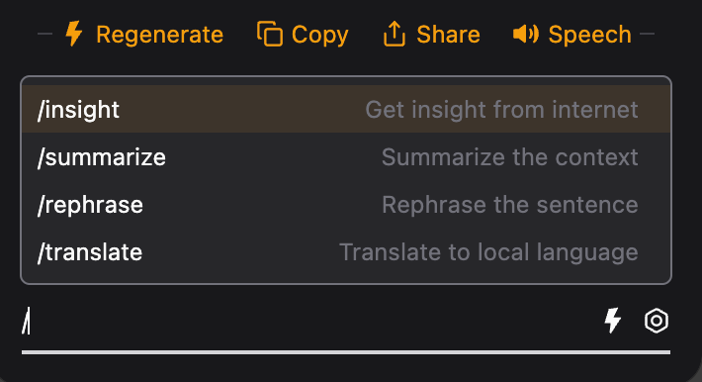702x382 pixels.
Task: Click the white lightning bolt in input bar
Action: tap(612, 320)
